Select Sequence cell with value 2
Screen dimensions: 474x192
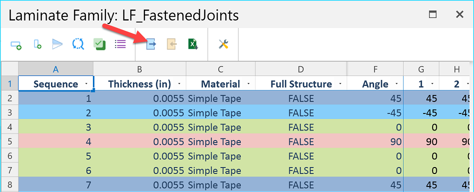(55, 112)
